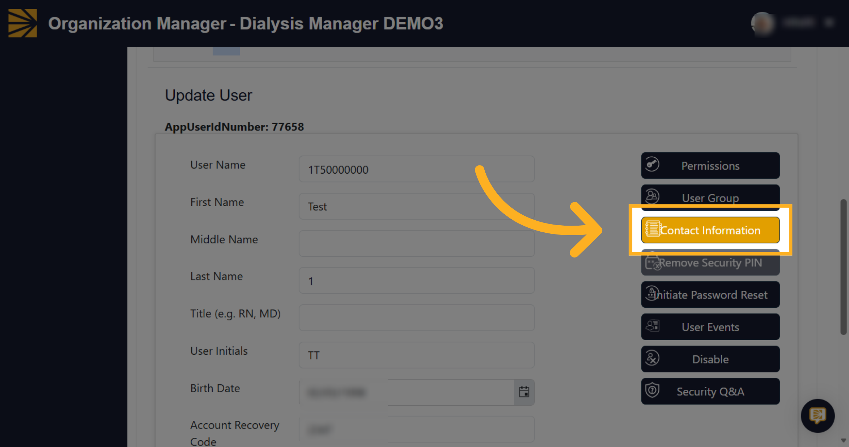Click the User Name field
This screenshot has width=849, height=447.
click(x=416, y=169)
